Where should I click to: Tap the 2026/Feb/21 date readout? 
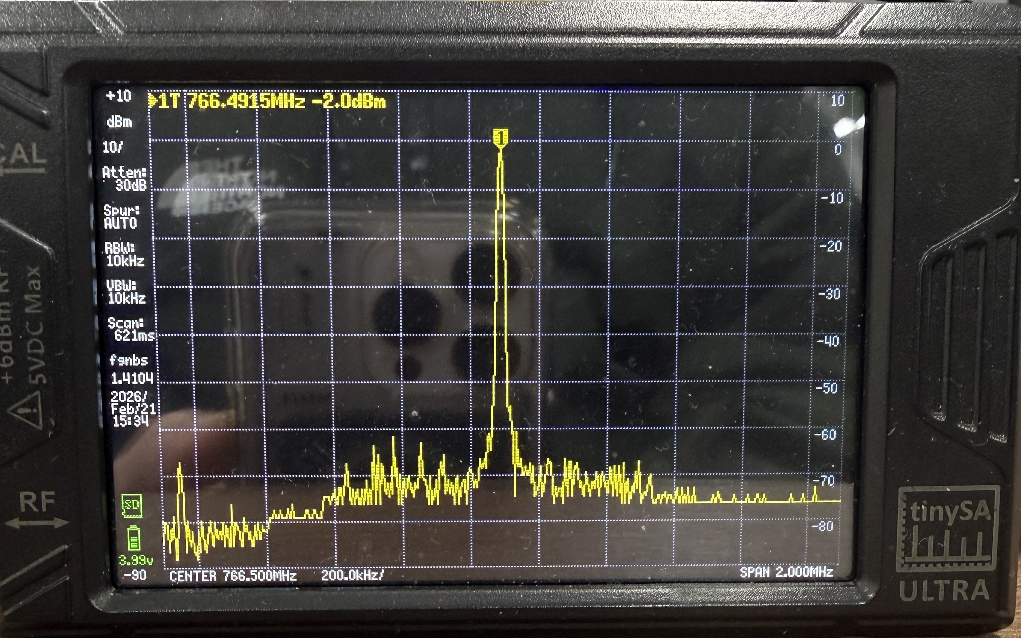133,402
